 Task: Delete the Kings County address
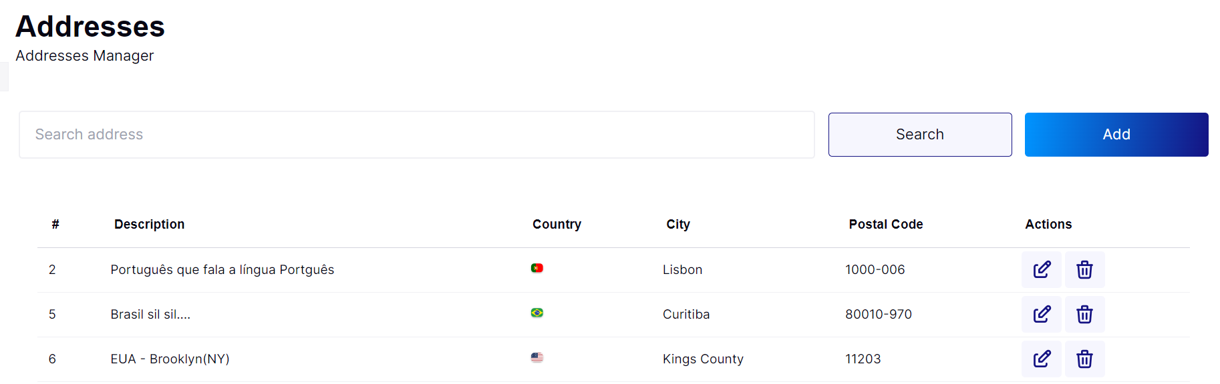pos(1084,359)
